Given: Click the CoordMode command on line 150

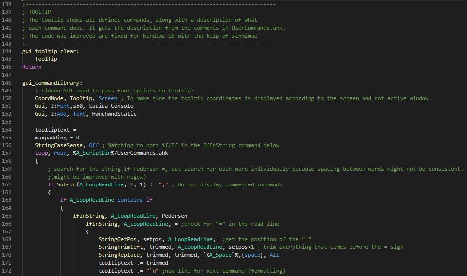Looking at the screenshot, I should [x=49, y=98].
